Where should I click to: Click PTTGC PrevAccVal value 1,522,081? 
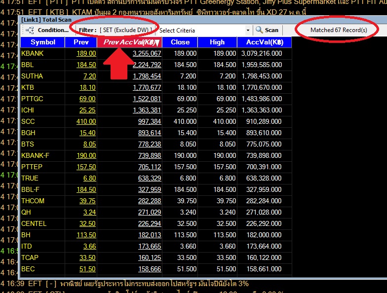pos(147,99)
